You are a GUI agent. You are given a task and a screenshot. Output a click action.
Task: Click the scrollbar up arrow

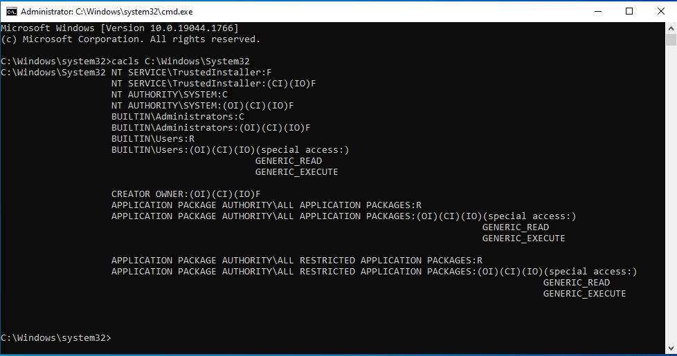[x=670, y=28]
